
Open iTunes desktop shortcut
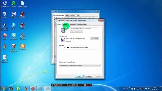click(x=5, y=36)
